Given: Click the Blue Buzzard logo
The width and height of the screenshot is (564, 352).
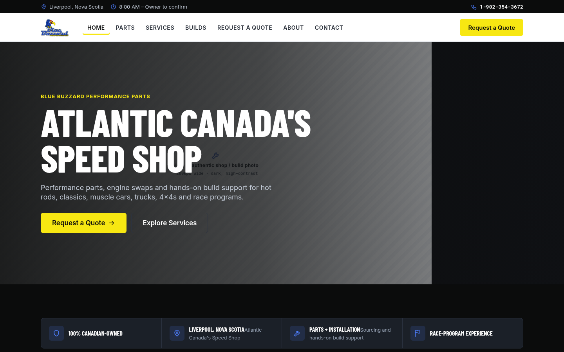Looking at the screenshot, I should click(55, 28).
